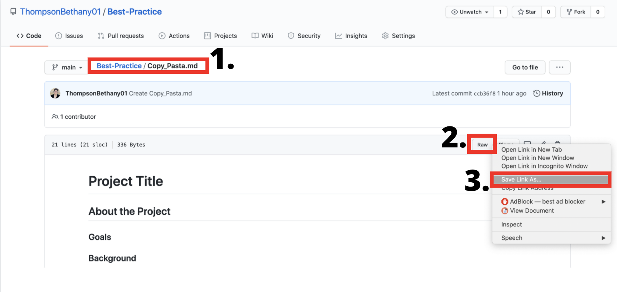Choose Inspect in the context menu
Image resolution: width=617 pixels, height=292 pixels.
click(551, 225)
